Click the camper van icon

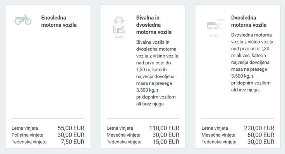click(x=119, y=30)
